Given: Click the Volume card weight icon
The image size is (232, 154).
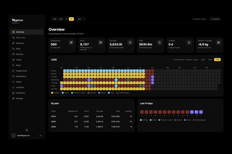Looking at the screenshot, I should click(x=130, y=42).
